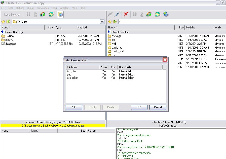Click the local Transfer Queue icon

[x=43, y=14]
